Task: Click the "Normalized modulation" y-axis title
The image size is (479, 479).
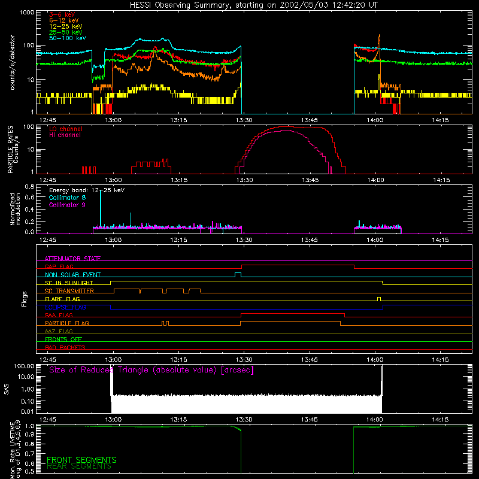Action: [15, 209]
